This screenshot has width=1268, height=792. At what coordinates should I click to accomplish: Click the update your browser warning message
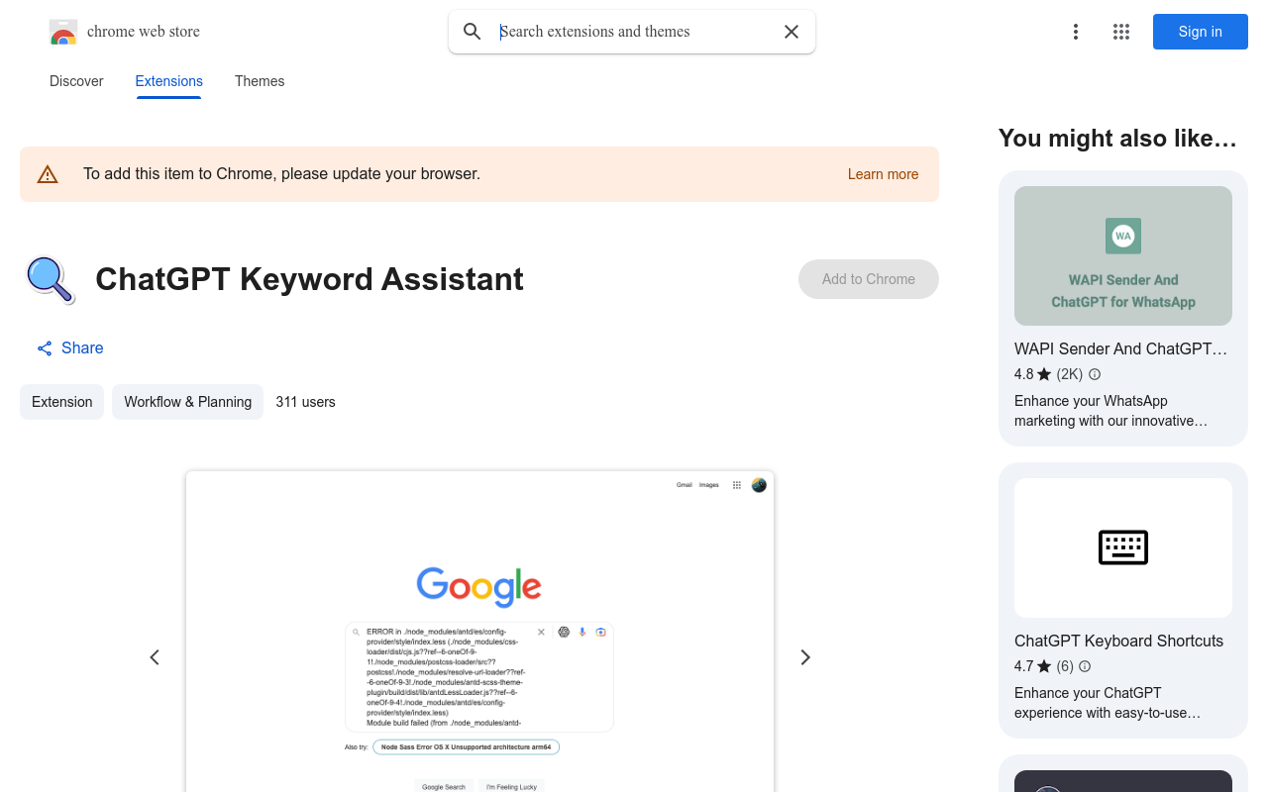281,174
